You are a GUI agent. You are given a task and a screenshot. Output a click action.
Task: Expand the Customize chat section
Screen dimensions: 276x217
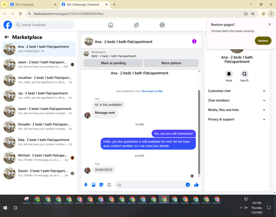[x=237, y=91]
